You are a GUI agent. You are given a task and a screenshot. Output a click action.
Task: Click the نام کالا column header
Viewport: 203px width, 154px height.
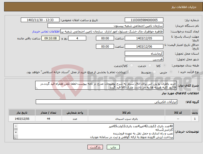pos(126,113)
